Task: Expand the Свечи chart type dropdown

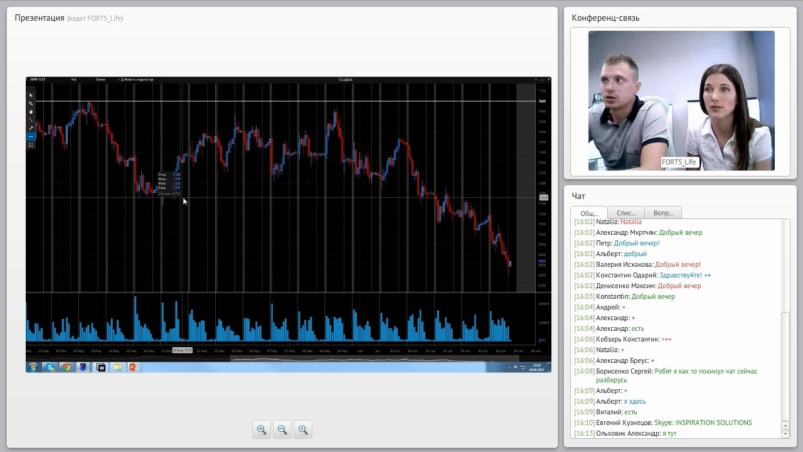Action: point(101,80)
